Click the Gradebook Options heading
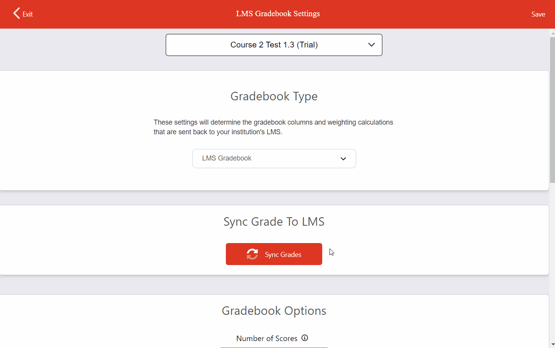Viewport: 555px width, 348px height. pyautogui.click(x=274, y=311)
